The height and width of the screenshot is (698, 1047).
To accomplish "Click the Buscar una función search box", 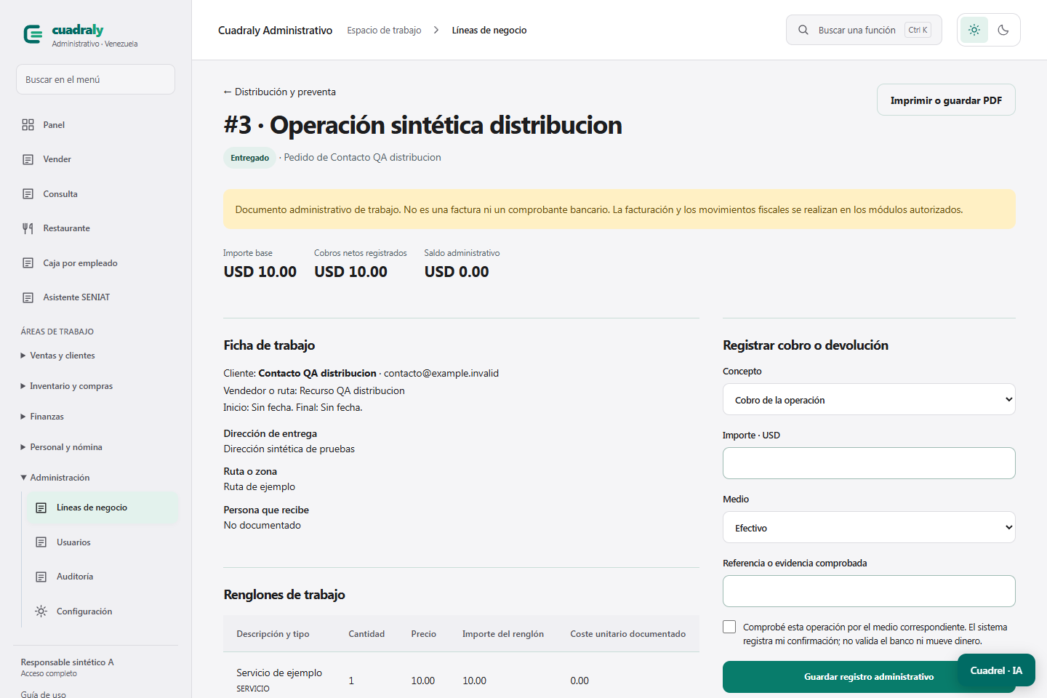I will coord(864,30).
